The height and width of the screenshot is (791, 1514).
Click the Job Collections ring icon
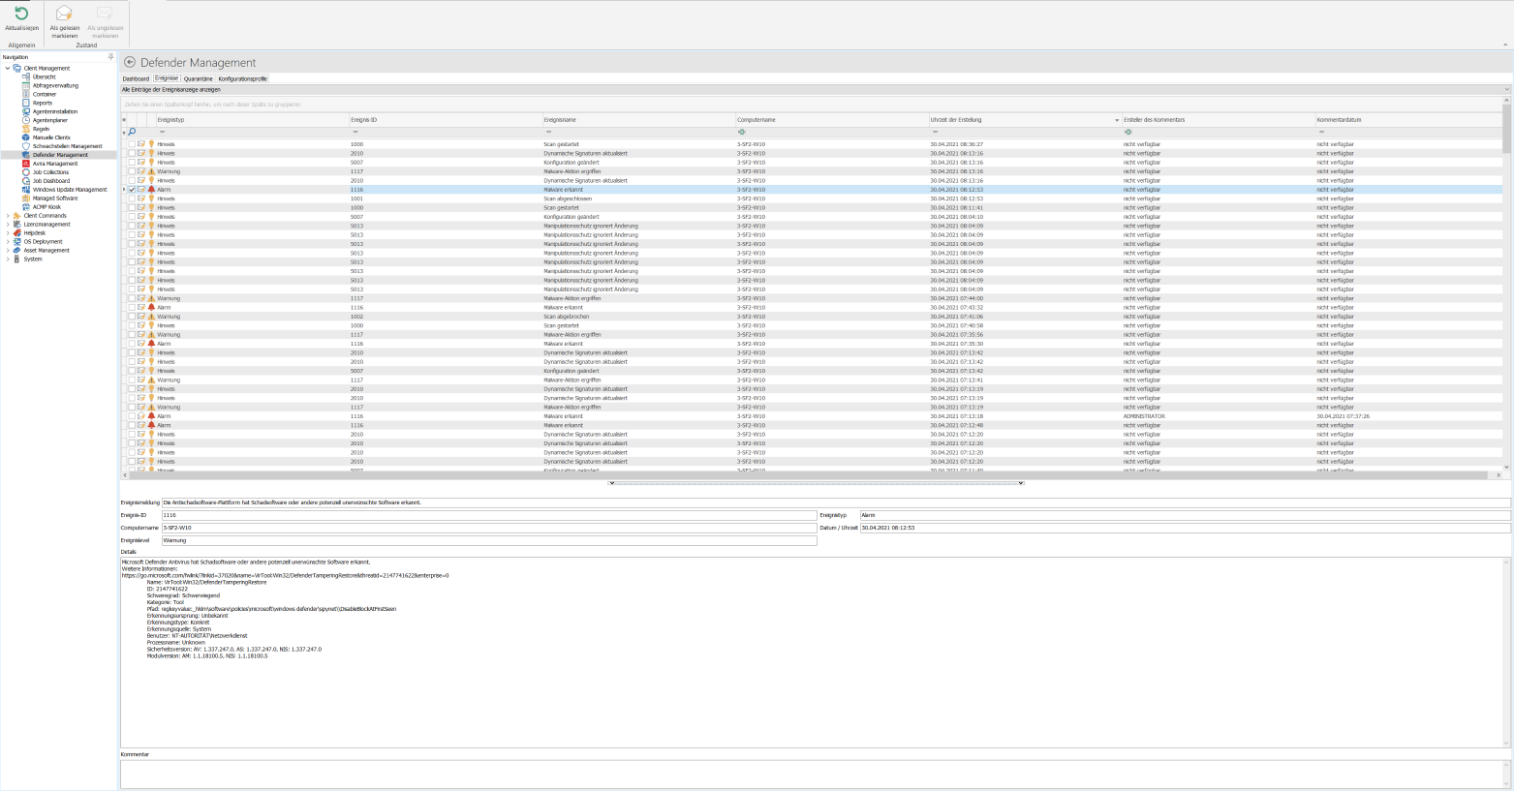tap(26, 172)
